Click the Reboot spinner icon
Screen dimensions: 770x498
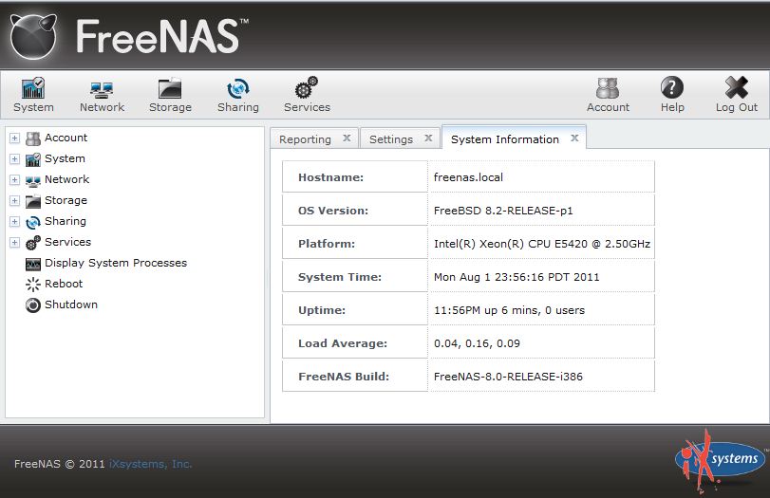point(33,285)
